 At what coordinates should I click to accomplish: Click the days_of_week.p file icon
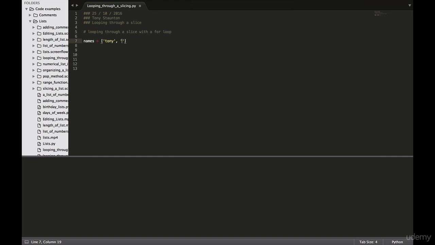pos(39,113)
